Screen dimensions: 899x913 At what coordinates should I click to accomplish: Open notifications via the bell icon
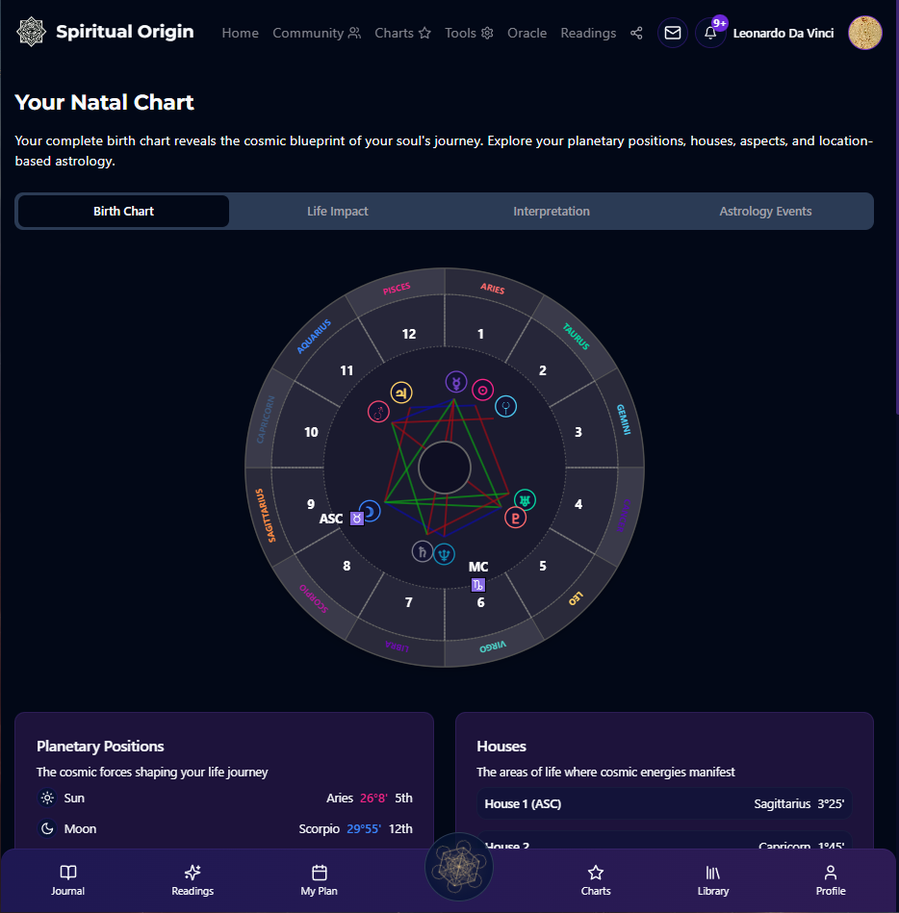tap(710, 33)
